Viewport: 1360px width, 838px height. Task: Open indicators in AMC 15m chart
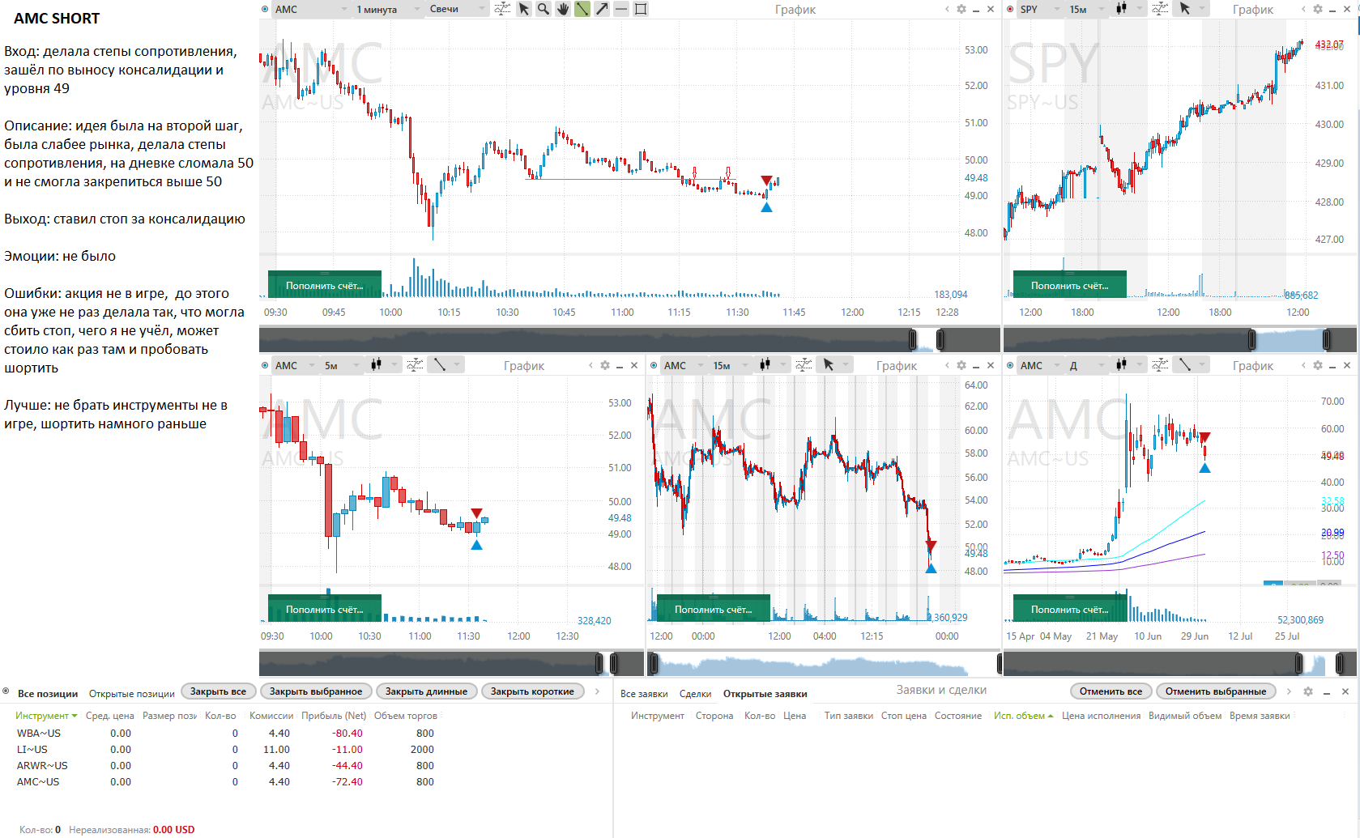point(804,365)
